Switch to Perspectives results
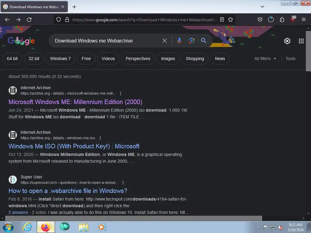The height and width of the screenshot is (233, 311). (x=138, y=59)
